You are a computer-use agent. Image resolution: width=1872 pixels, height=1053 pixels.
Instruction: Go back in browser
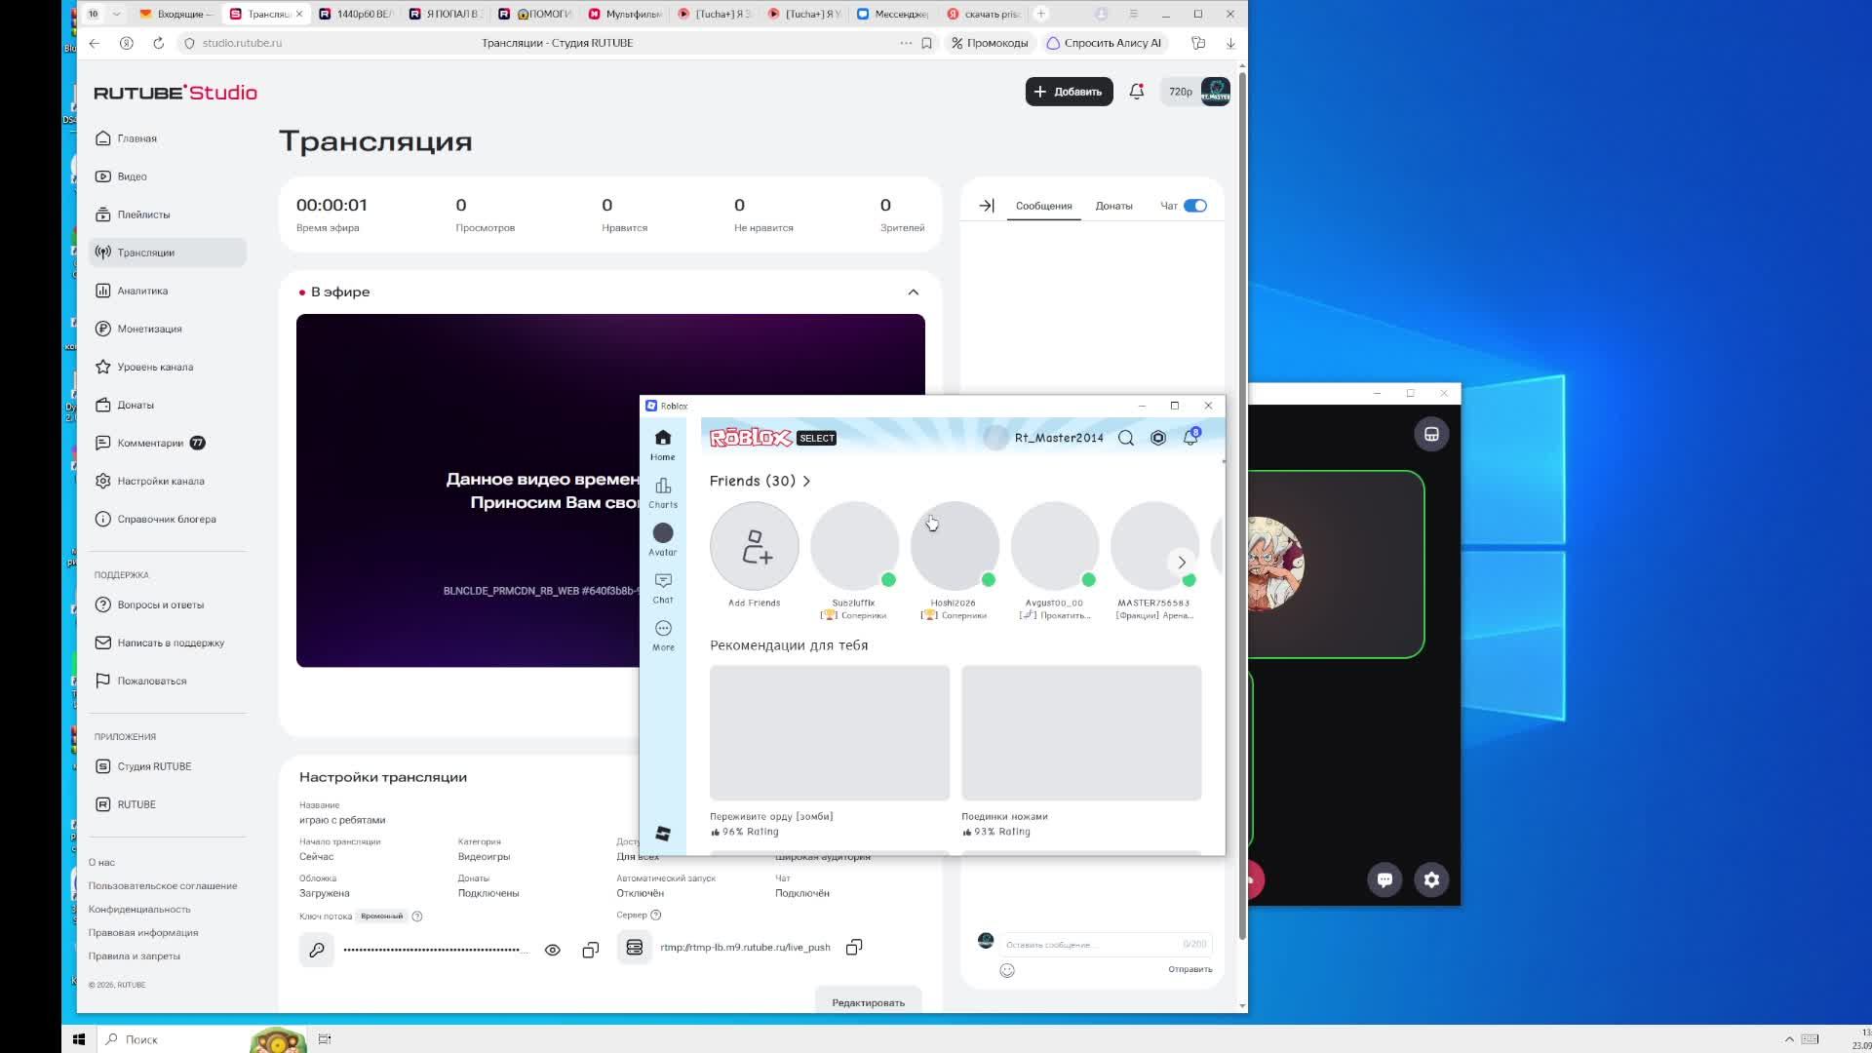coord(94,43)
